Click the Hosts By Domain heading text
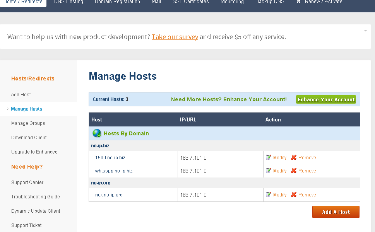 [x=126, y=133]
